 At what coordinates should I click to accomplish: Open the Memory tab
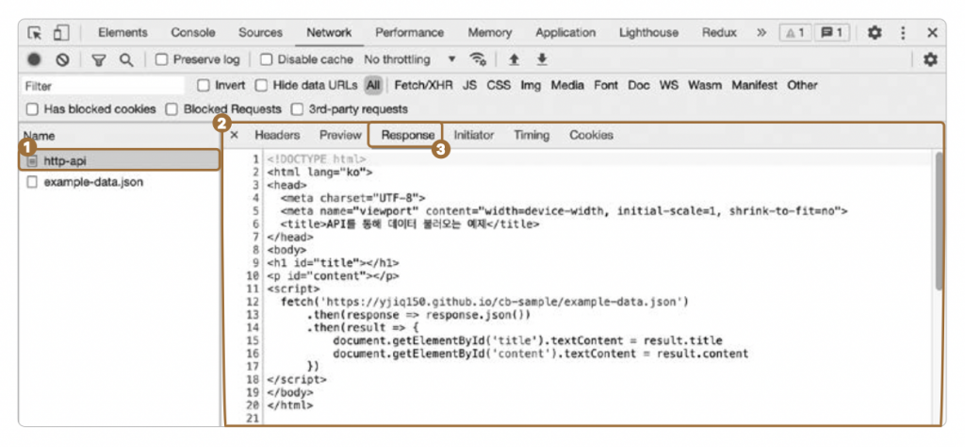click(489, 33)
